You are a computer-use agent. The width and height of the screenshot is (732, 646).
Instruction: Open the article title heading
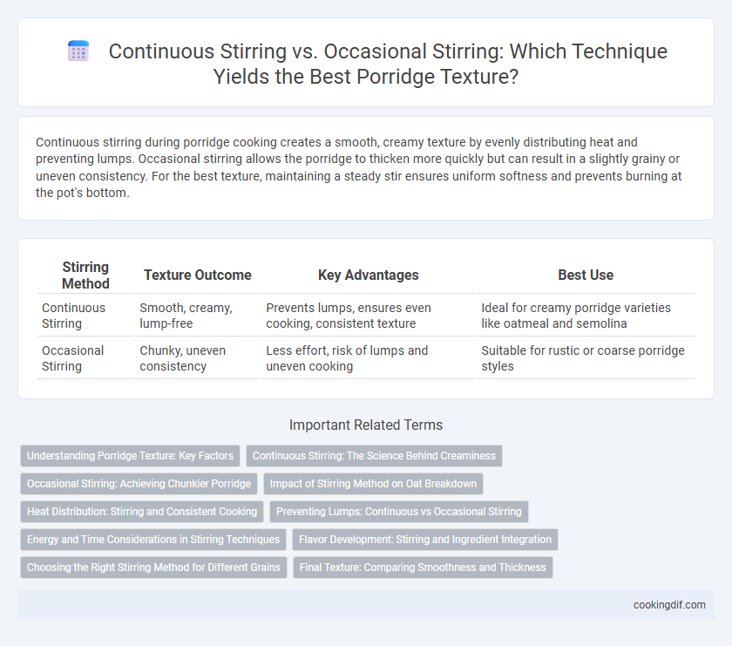(388, 64)
